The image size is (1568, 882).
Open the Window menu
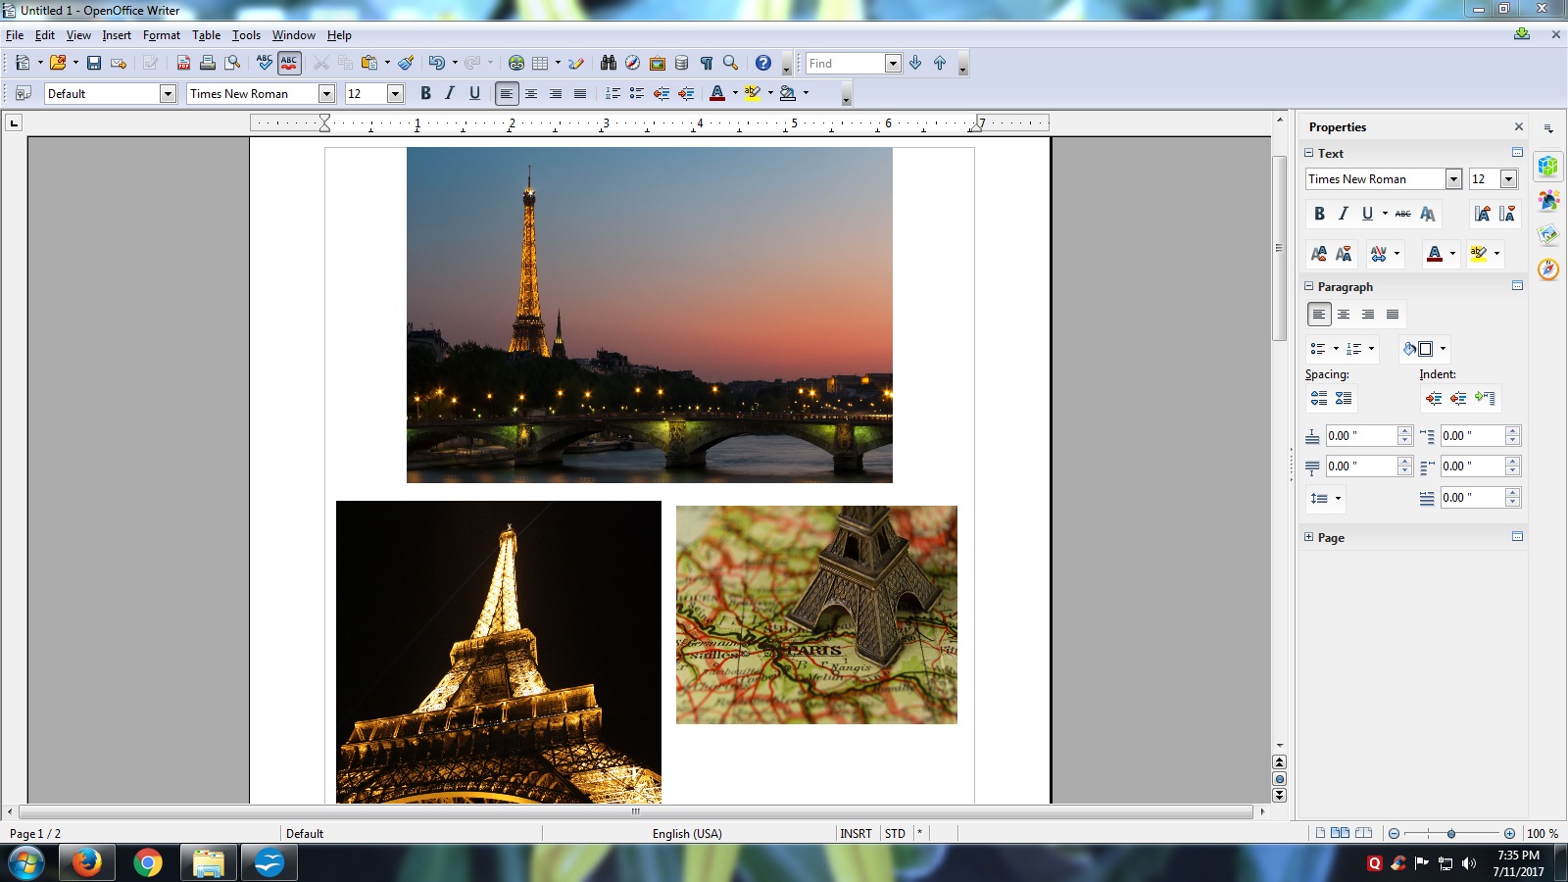(x=294, y=35)
